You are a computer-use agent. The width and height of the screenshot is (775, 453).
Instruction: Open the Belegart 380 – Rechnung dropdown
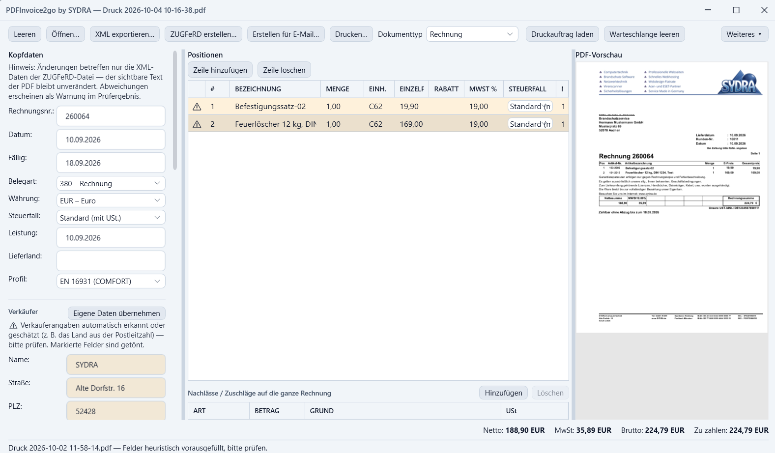(111, 183)
